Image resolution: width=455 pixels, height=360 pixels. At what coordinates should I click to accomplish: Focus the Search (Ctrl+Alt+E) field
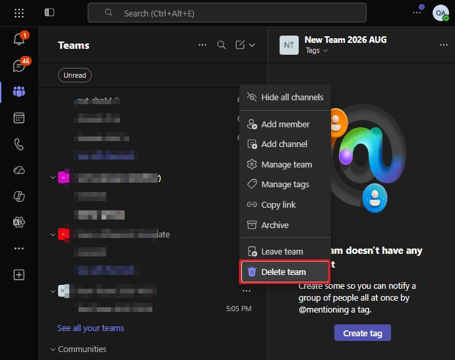pyautogui.click(x=227, y=13)
